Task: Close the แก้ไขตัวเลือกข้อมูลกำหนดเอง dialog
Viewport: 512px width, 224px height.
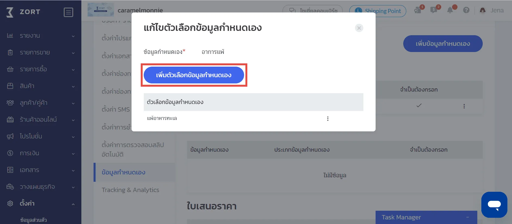Action: coord(359,28)
